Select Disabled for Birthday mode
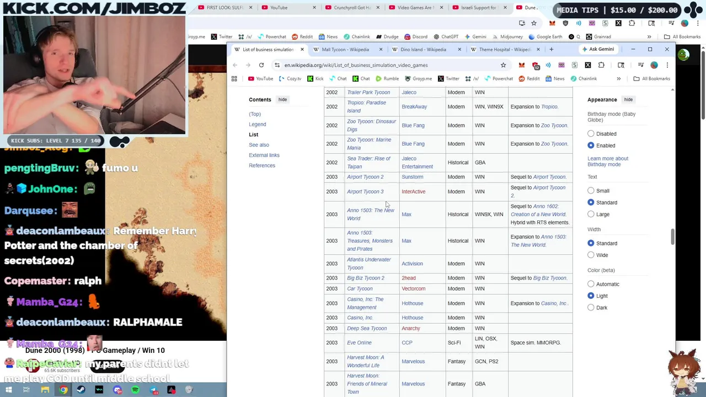This screenshot has height=397, width=706. (x=591, y=133)
